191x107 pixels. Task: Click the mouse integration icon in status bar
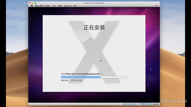[149, 104]
